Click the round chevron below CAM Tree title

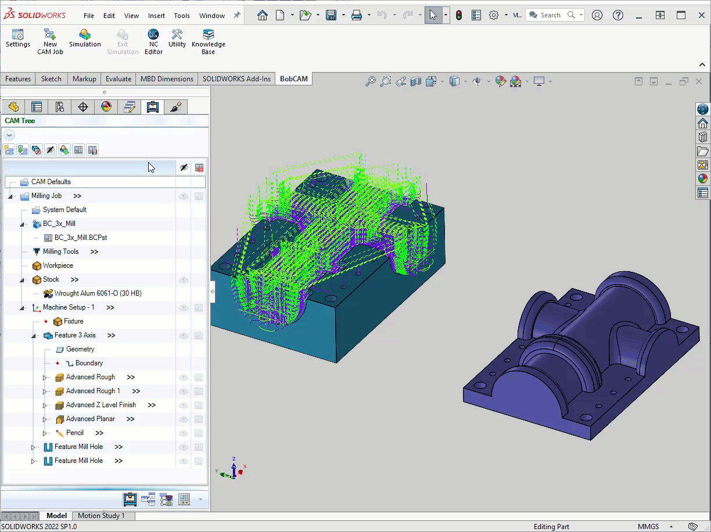(x=9, y=135)
